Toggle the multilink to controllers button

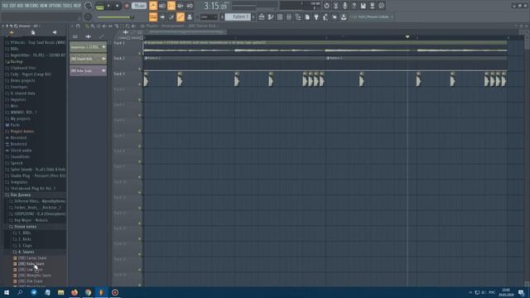click(x=190, y=17)
